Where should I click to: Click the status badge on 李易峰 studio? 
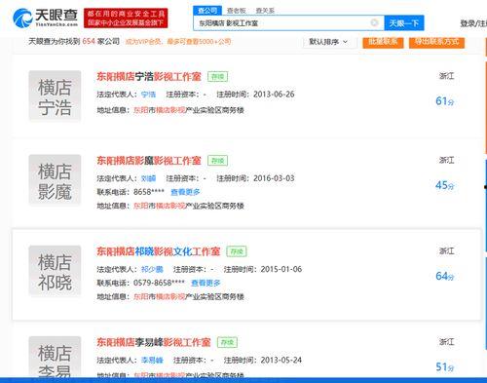coord(227,342)
